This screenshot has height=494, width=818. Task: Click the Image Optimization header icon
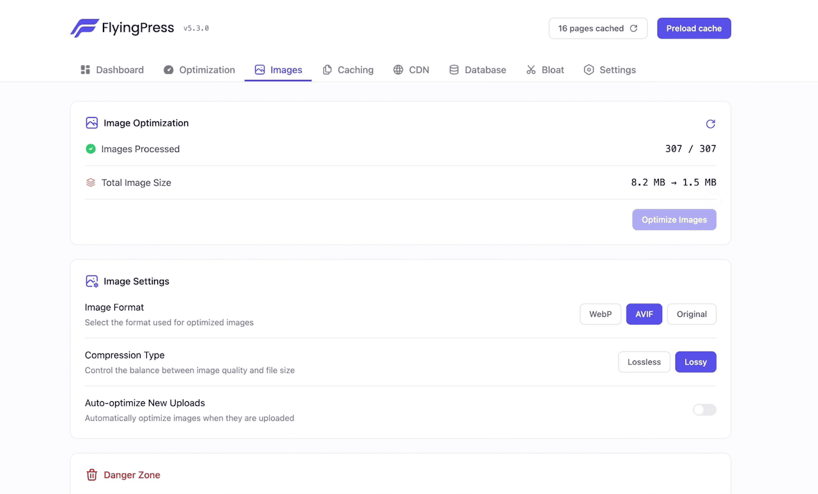pos(92,123)
